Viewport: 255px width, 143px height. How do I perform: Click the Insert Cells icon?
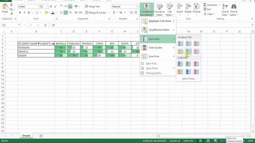(x=180, y=6)
